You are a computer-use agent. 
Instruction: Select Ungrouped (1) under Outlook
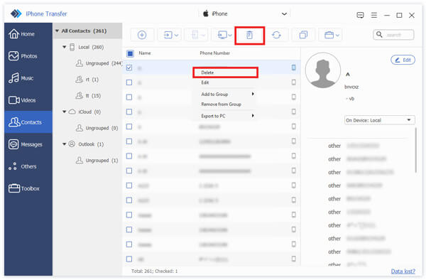97,161
